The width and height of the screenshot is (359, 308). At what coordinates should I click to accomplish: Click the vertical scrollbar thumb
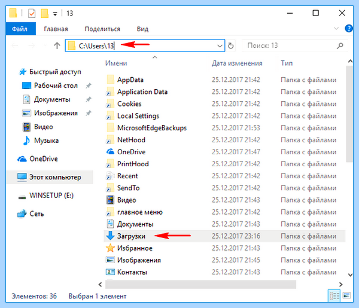[x=349, y=114]
